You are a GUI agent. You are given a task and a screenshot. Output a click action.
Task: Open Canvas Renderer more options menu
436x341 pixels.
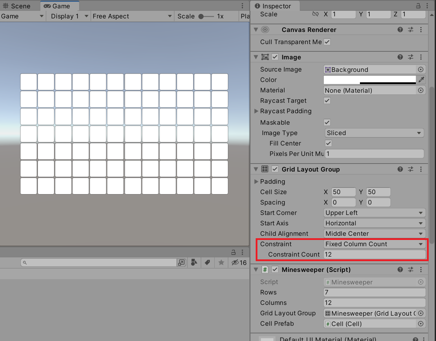(x=421, y=30)
